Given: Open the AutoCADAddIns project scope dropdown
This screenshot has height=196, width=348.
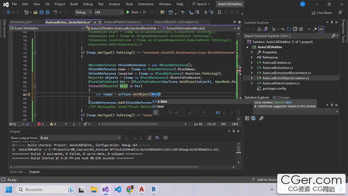Looking at the screenshot, I should [x=47, y=28].
